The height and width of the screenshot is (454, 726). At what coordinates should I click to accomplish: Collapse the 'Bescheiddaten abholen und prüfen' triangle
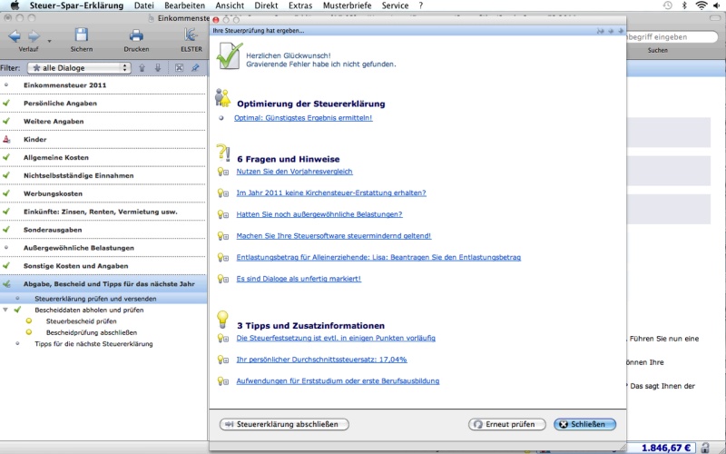click(5, 310)
